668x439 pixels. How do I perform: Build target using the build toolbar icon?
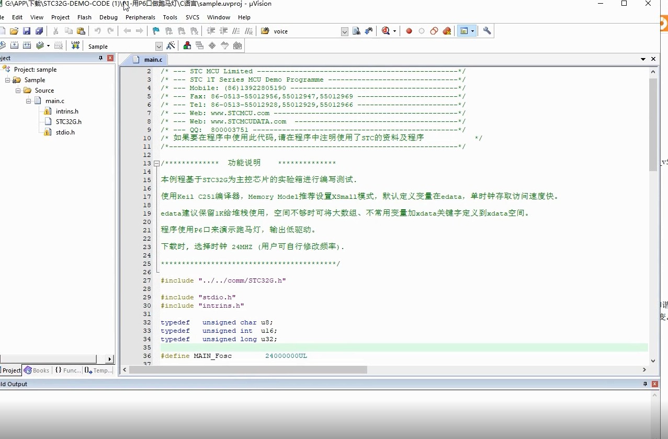pos(14,46)
